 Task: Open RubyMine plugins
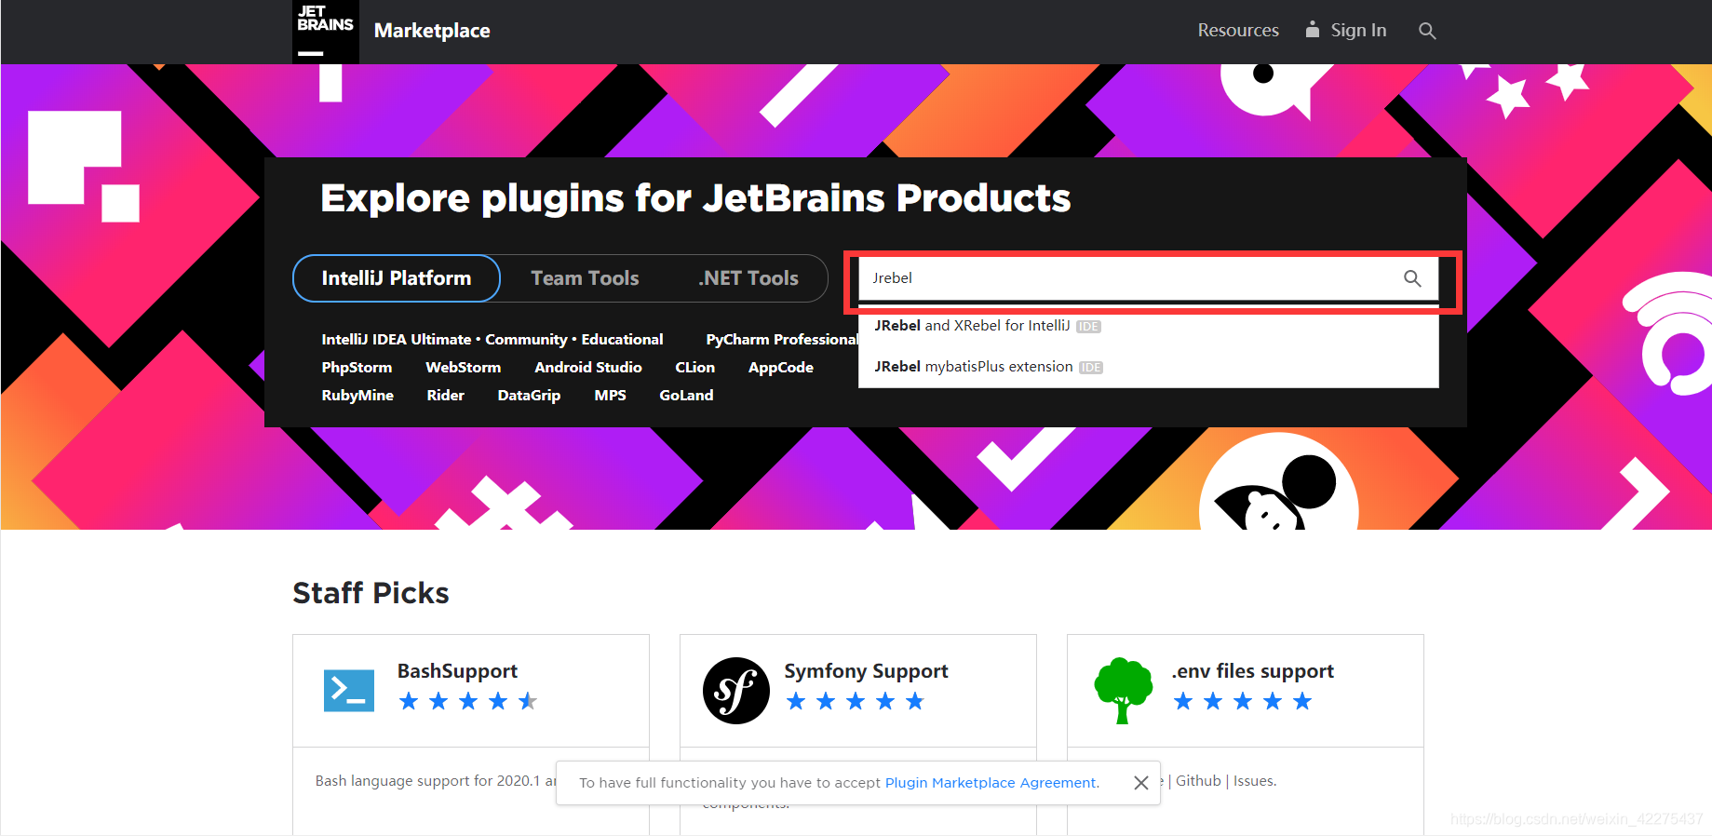click(357, 396)
